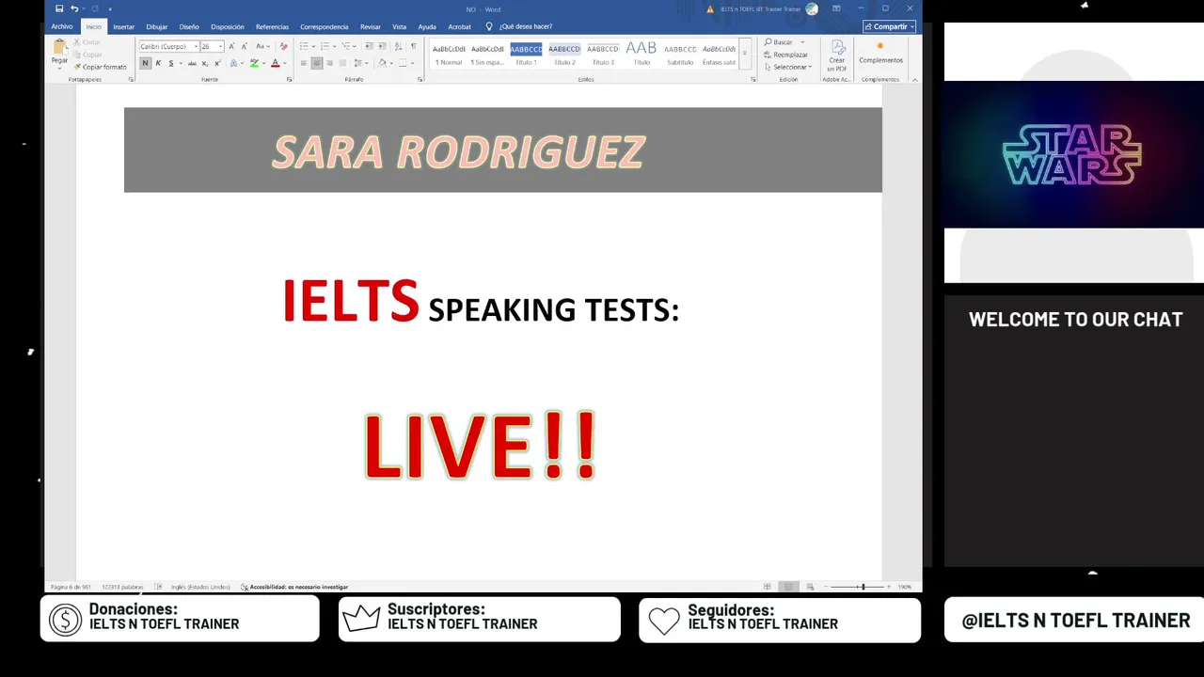Click the Compartir share button
Screen dimensions: 1204x677
889,26
